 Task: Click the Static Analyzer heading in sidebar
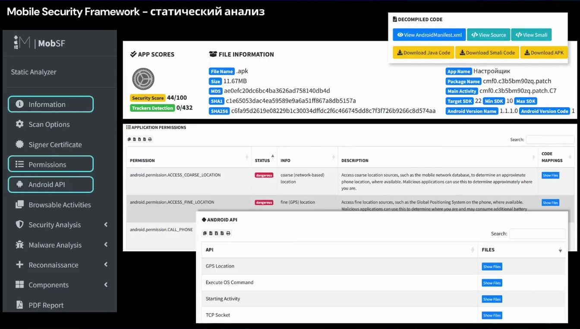[x=34, y=72]
